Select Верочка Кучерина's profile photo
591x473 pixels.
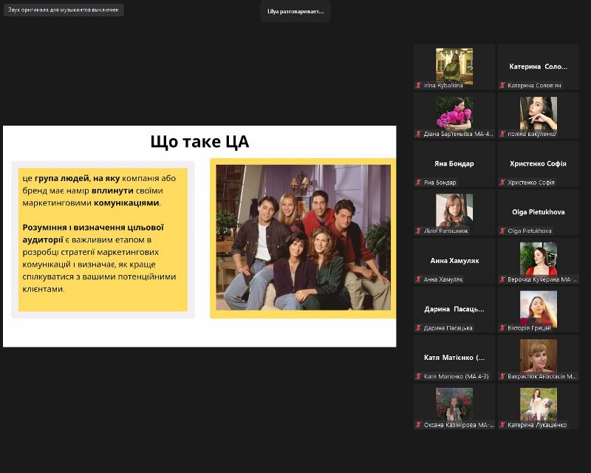[539, 259]
